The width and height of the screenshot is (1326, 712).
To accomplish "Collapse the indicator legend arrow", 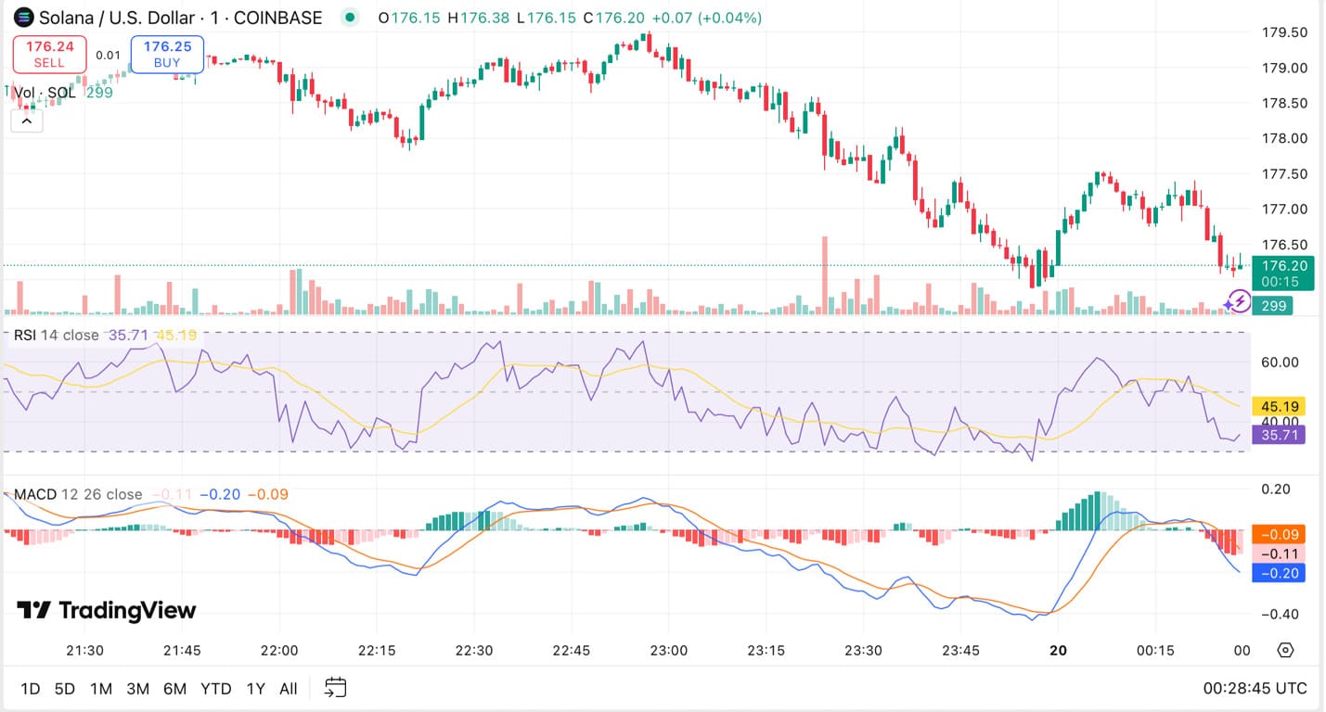I will (27, 121).
